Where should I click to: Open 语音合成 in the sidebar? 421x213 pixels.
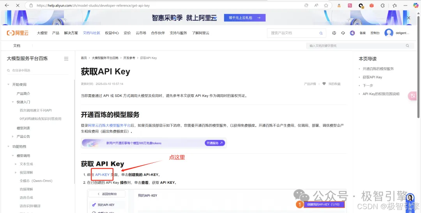click(27, 197)
